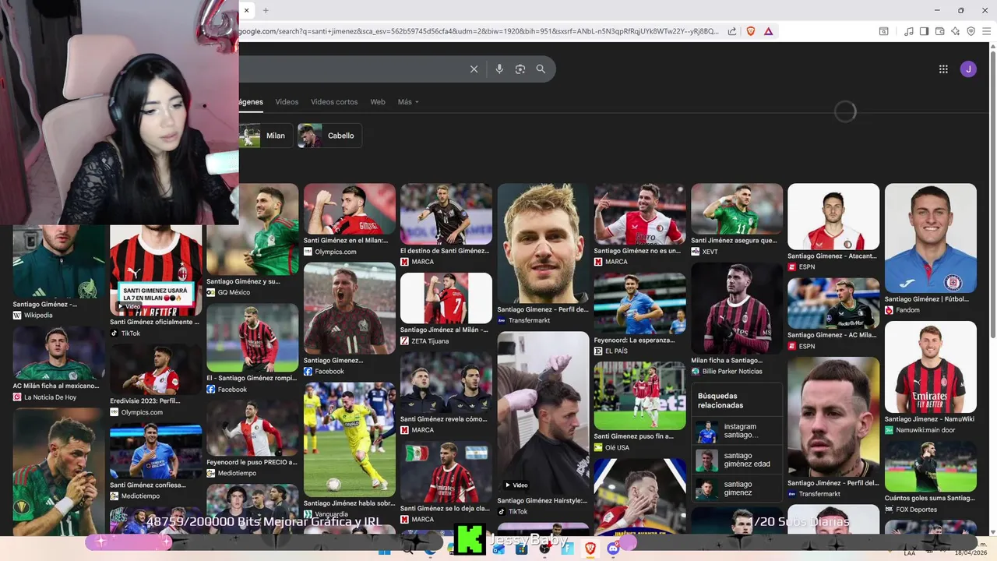Open Santiago Giménez Hairstyle TikTok video
Viewport: 997px width, 561px height.
pyautogui.click(x=544, y=413)
